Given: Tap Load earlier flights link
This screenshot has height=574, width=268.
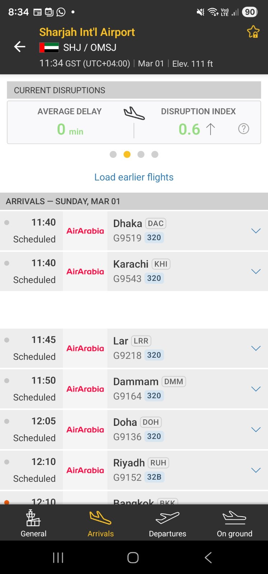Looking at the screenshot, I should pos(134,177).
